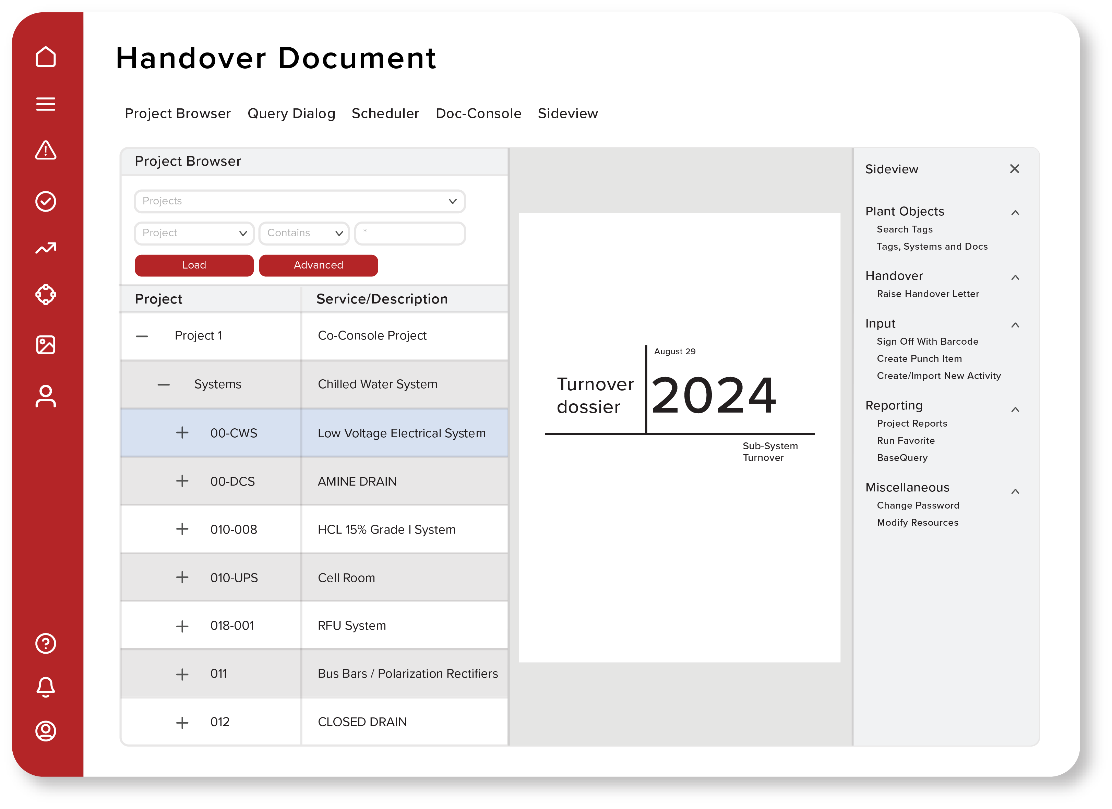The image size is (1112, 809).
Task: Open the help question mark icon
Action: click(x=46, y=644)
